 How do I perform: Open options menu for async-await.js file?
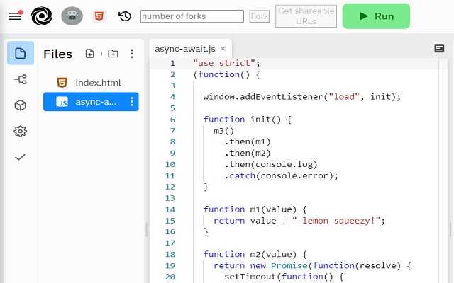[131, 102]
